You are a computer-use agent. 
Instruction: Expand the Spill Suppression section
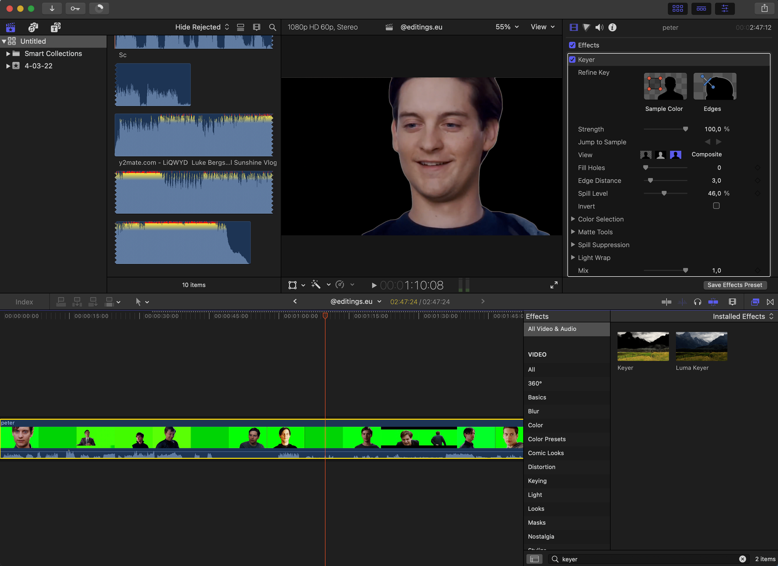tap(573, 245)
